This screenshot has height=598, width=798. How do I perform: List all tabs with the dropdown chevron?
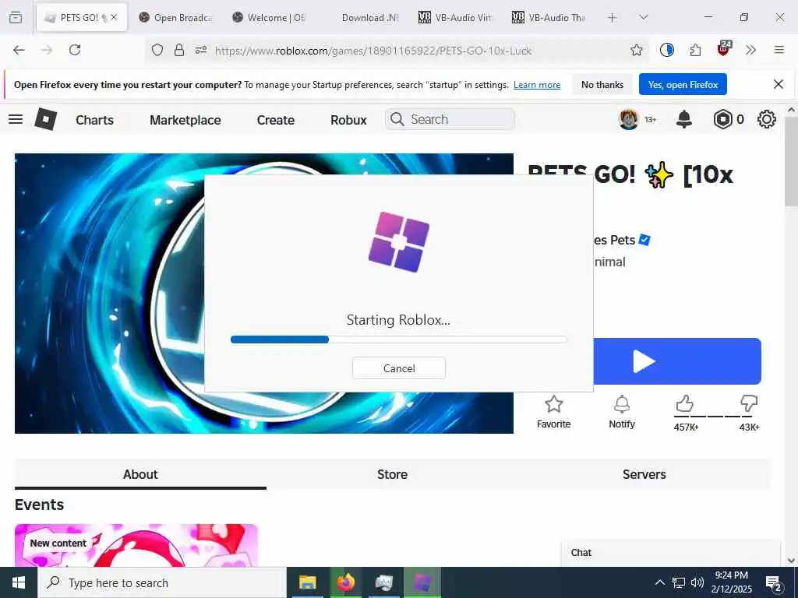point(643,17)
